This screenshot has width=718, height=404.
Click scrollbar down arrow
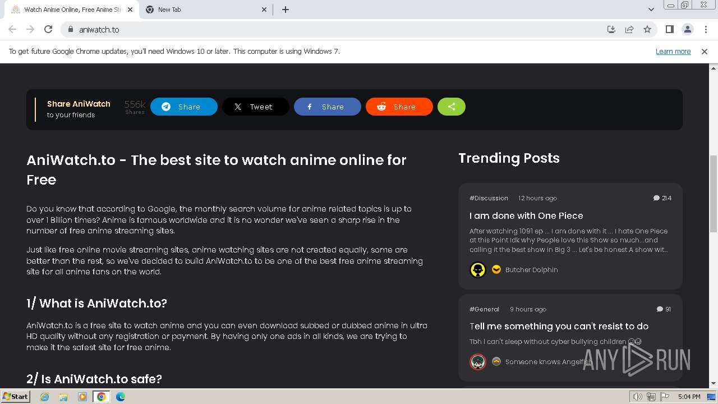(714, 384)
